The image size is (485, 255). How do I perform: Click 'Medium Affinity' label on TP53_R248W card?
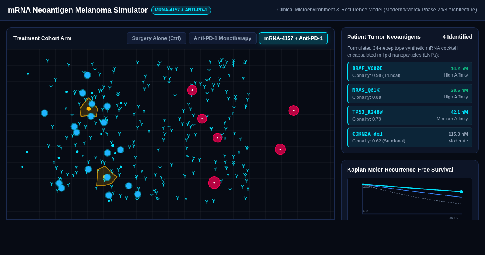[452, 119]
